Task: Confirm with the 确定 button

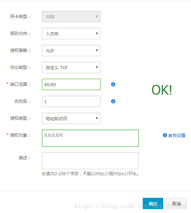Action: click(153, 203)
